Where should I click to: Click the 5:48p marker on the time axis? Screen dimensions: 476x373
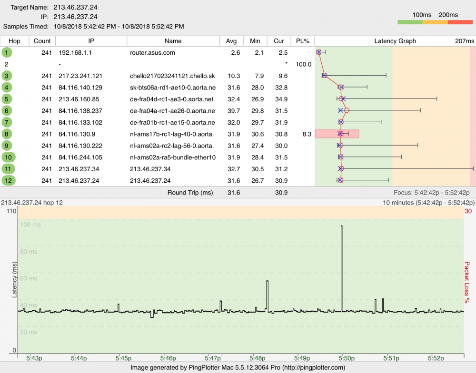click(x=258, y=358)
